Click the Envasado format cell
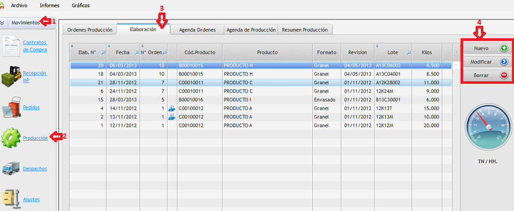 [x=326, y=100]
